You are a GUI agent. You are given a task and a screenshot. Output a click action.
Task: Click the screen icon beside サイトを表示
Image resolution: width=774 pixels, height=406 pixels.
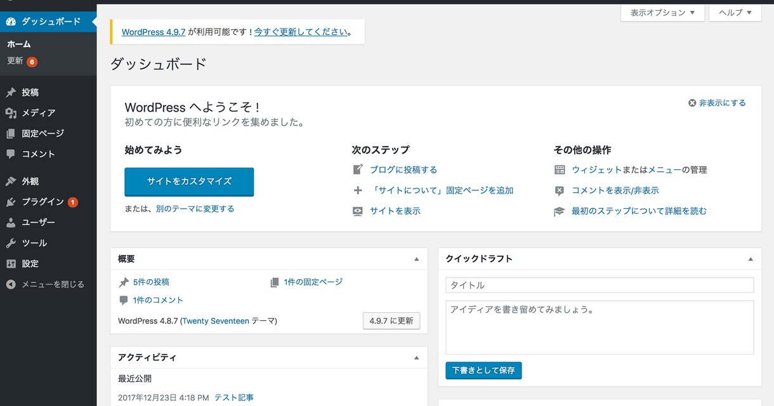(358, 211)
